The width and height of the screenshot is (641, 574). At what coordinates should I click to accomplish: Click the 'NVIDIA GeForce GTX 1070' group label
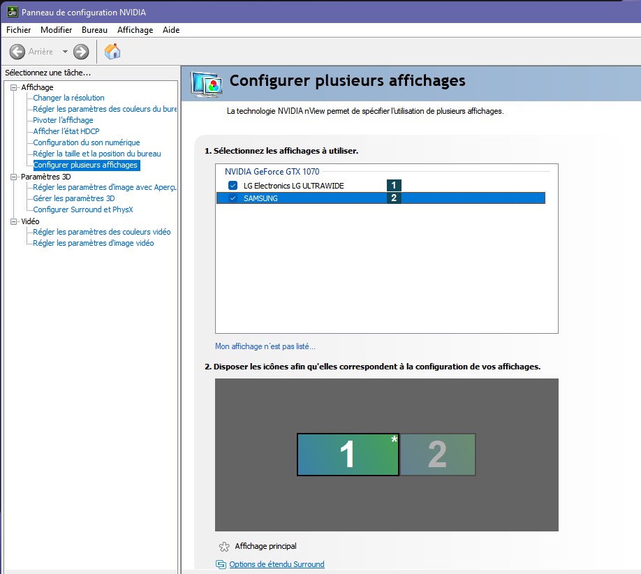pyautogui.click(x=272, y=172)
